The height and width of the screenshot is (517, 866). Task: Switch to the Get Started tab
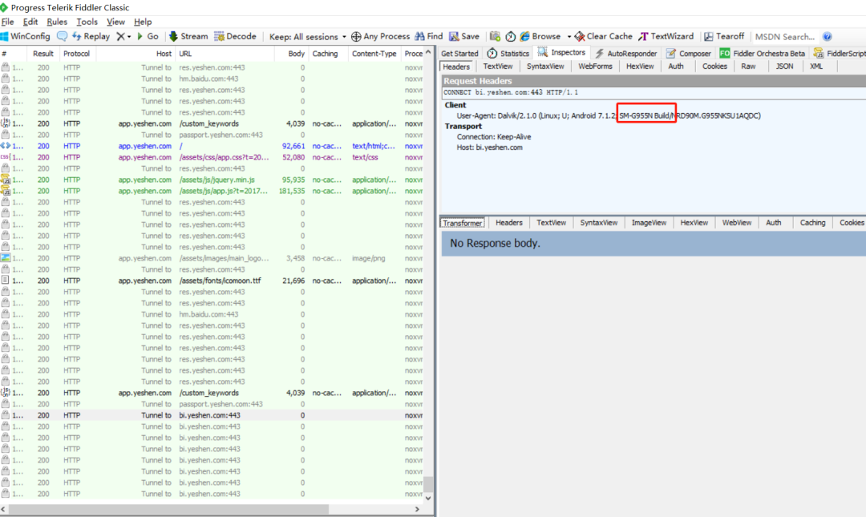(459, 54)
